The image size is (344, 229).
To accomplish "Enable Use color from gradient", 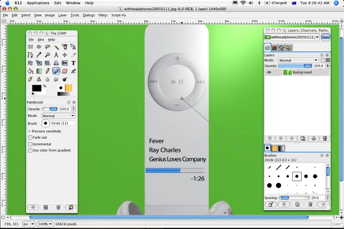I will pos(30,150).
